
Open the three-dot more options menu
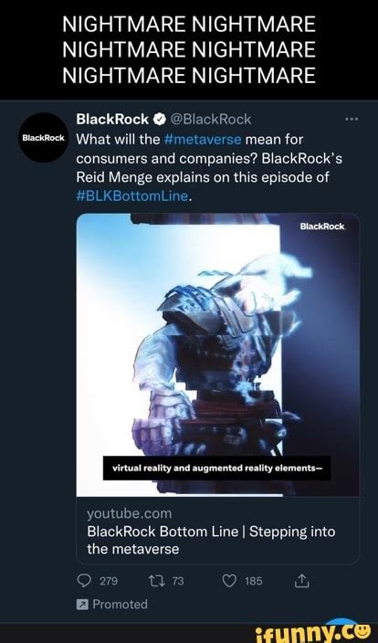point(352,120)
